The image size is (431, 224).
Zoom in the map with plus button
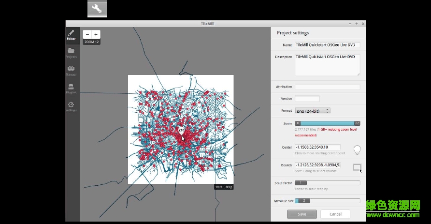click(x=96, y=34)
